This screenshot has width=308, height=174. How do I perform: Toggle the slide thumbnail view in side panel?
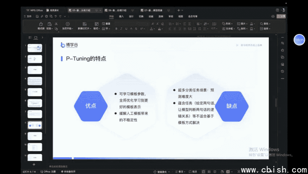(x=36, y=37)
